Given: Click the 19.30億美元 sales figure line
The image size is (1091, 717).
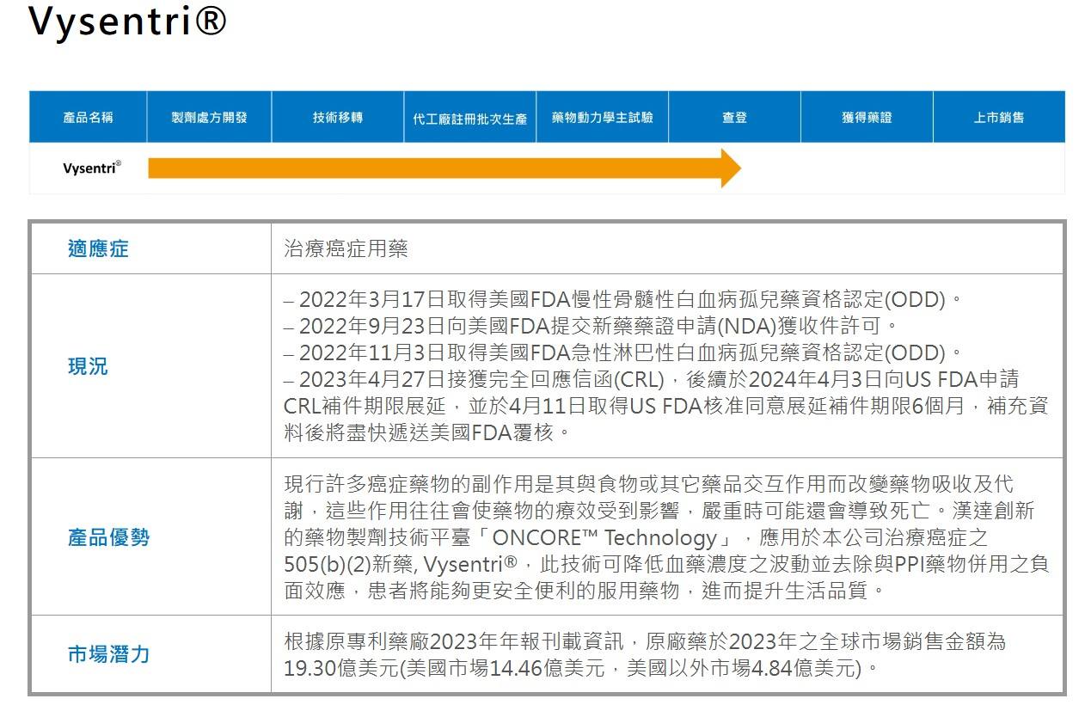Looking at the screenshot, I should (x=581, y=668).
